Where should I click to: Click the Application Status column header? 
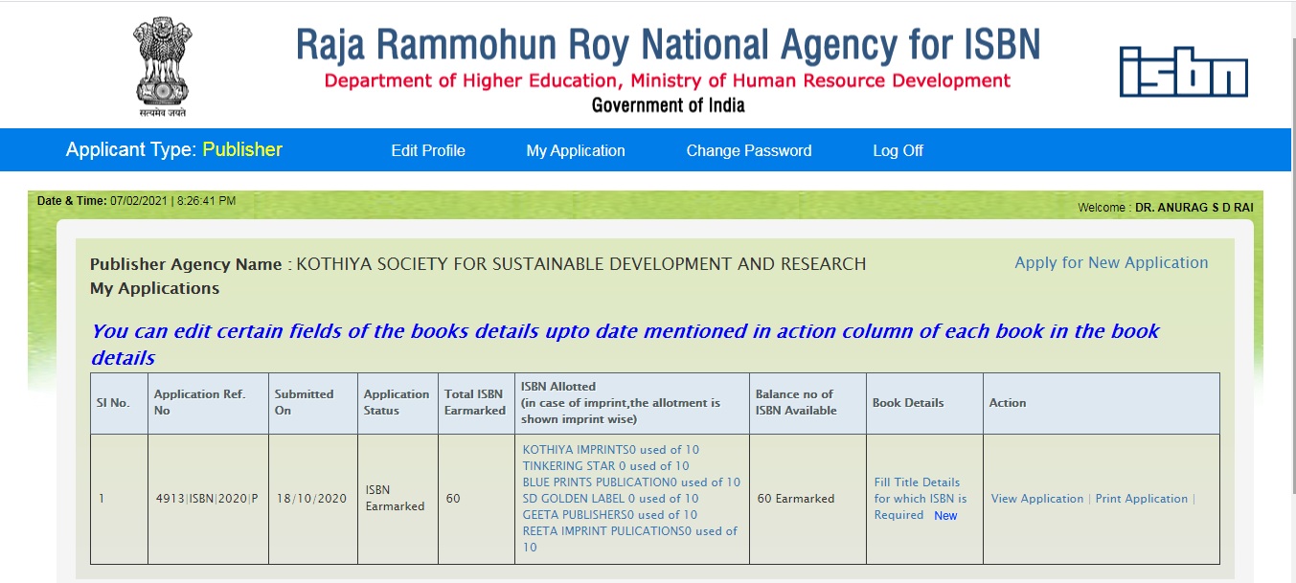point(397,403)
